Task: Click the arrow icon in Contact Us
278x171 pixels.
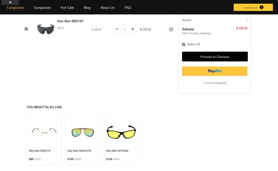Action: pyautogui.click(x=262, y=7)
